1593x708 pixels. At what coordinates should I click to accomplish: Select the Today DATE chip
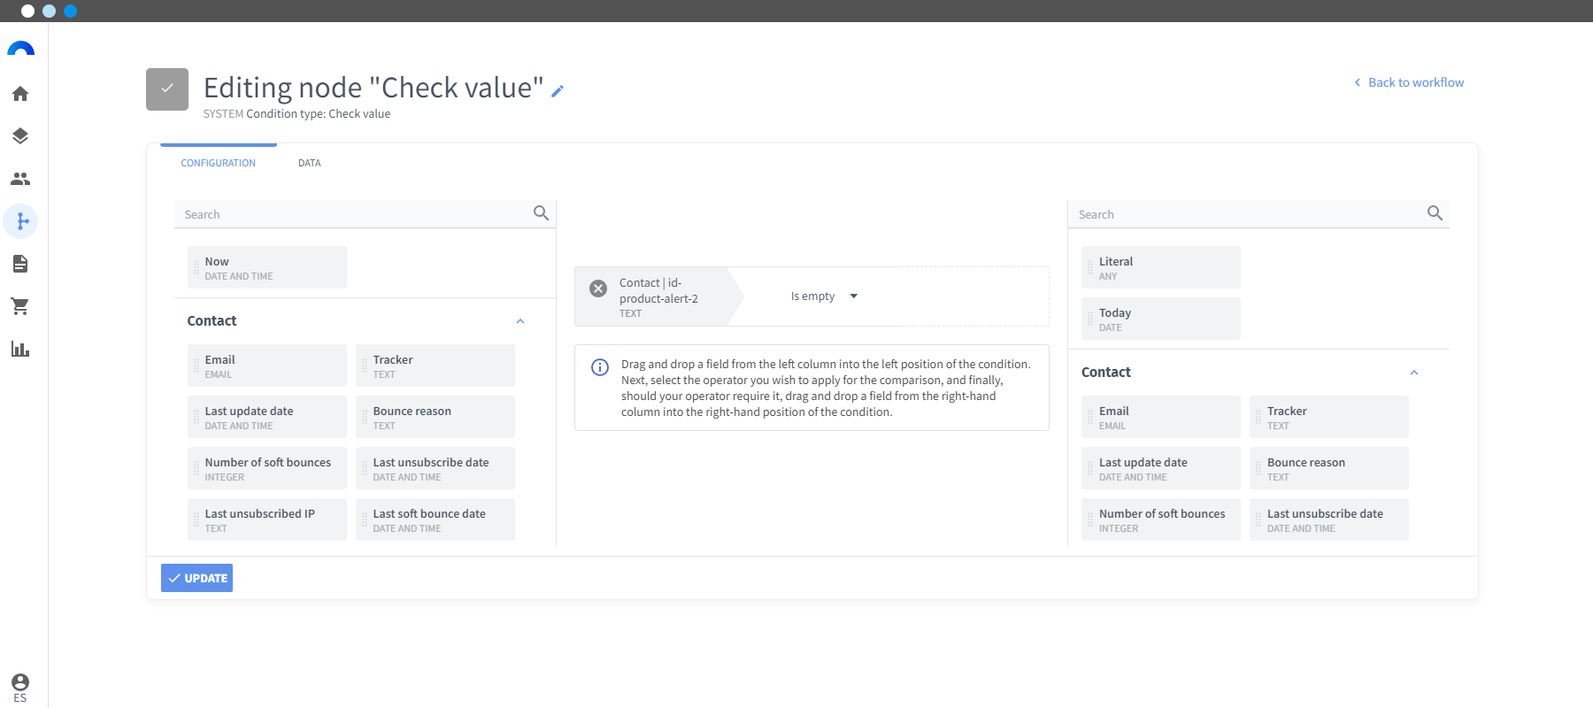(1161, 319)
